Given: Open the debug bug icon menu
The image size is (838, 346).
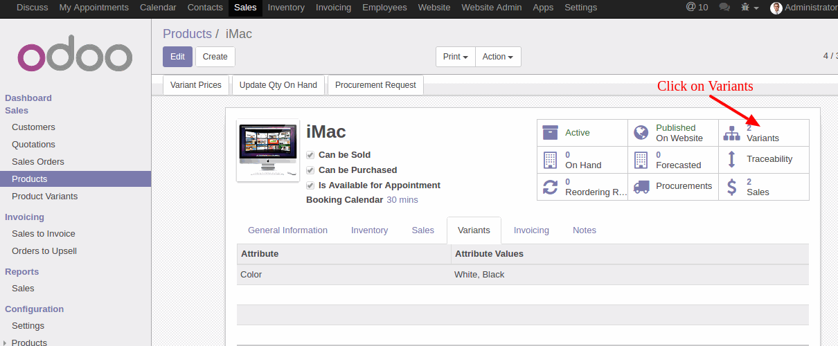Looking at the screenshot, I should pos(749,8).
